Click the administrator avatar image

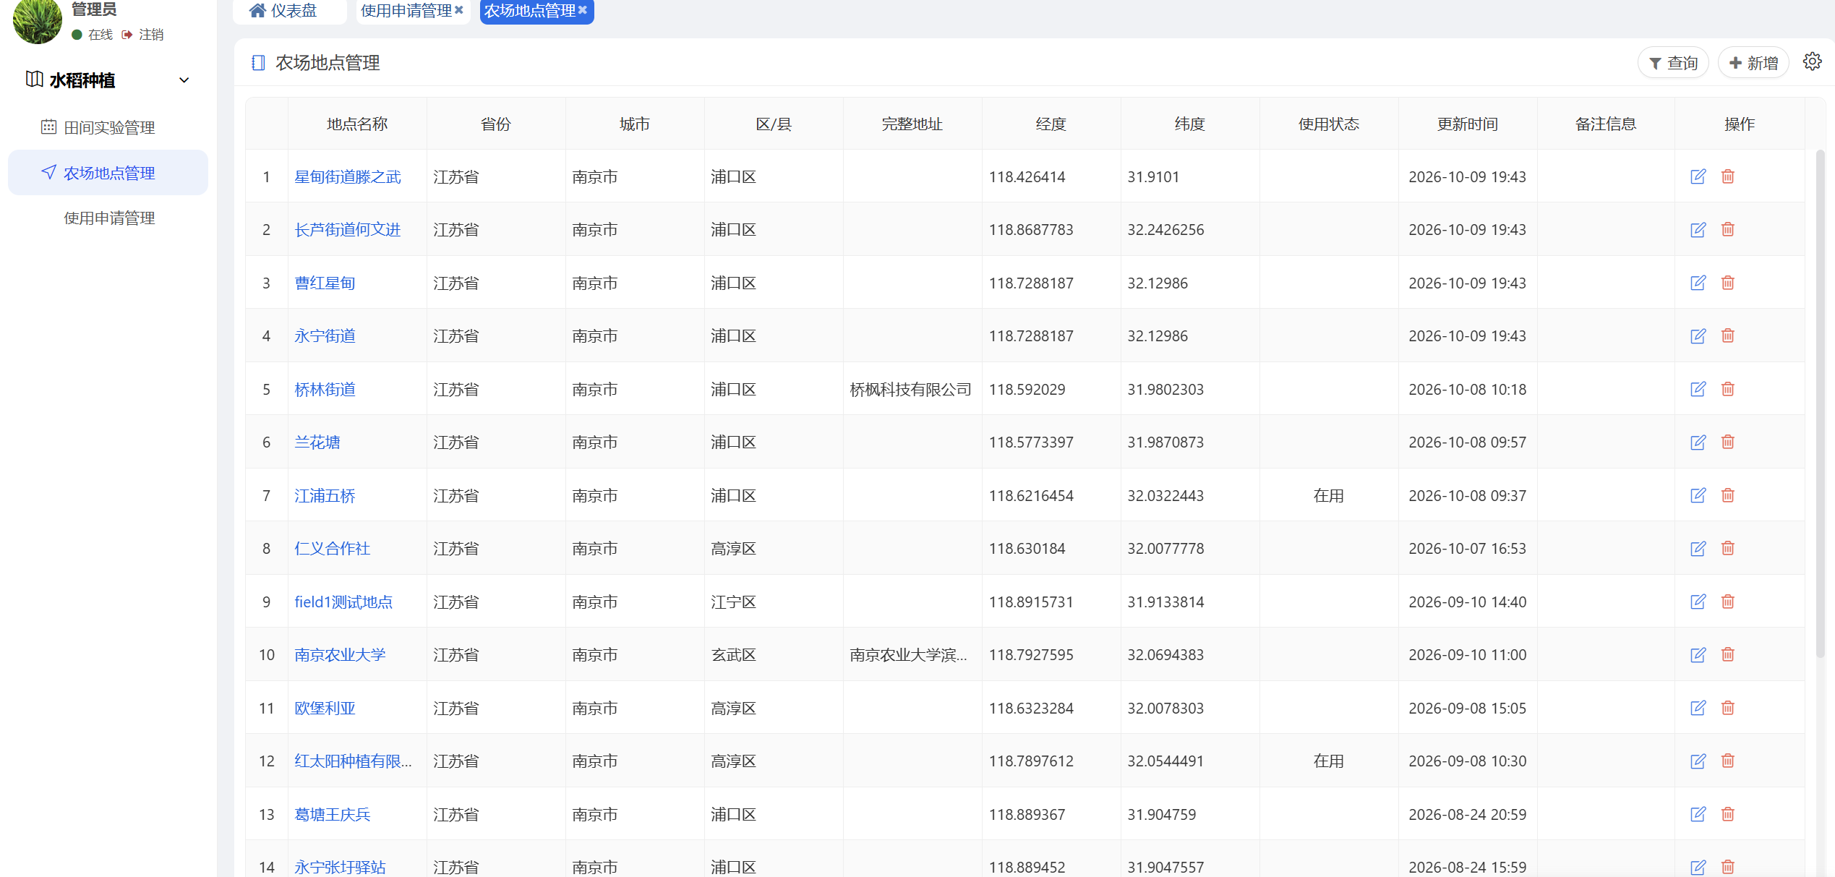[x=37, y=20]
